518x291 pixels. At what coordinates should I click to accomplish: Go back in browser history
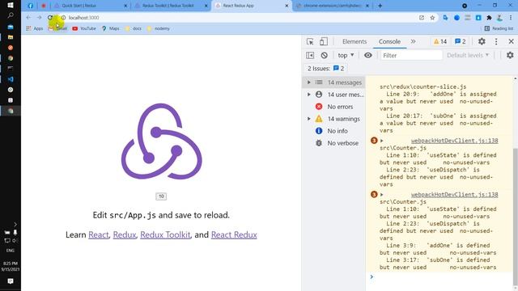28,18
